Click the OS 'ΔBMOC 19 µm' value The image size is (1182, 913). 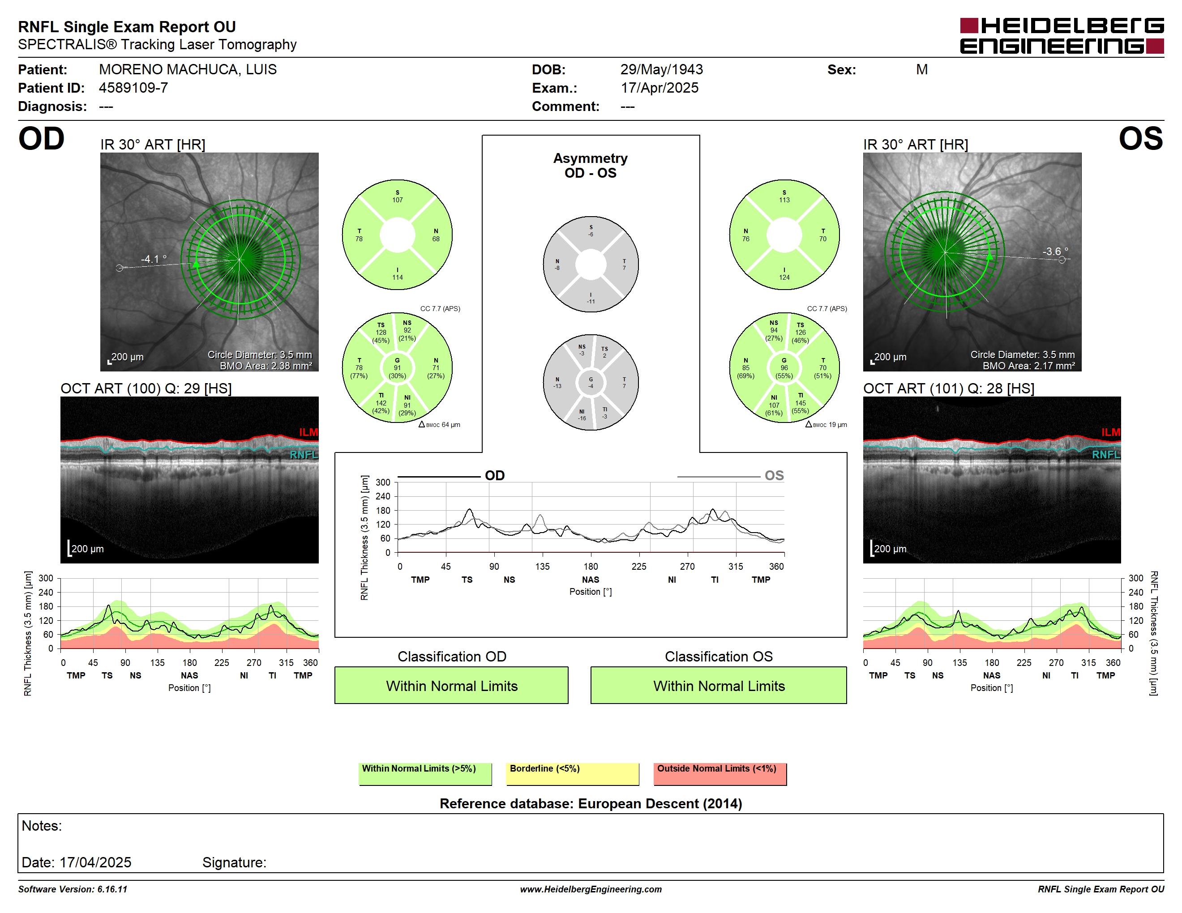(826, 425)
